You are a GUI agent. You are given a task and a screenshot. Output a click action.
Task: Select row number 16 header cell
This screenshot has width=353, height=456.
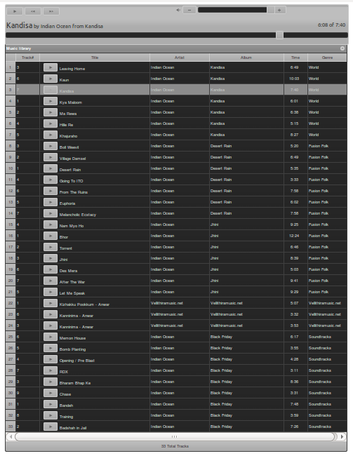click(11, 236)
